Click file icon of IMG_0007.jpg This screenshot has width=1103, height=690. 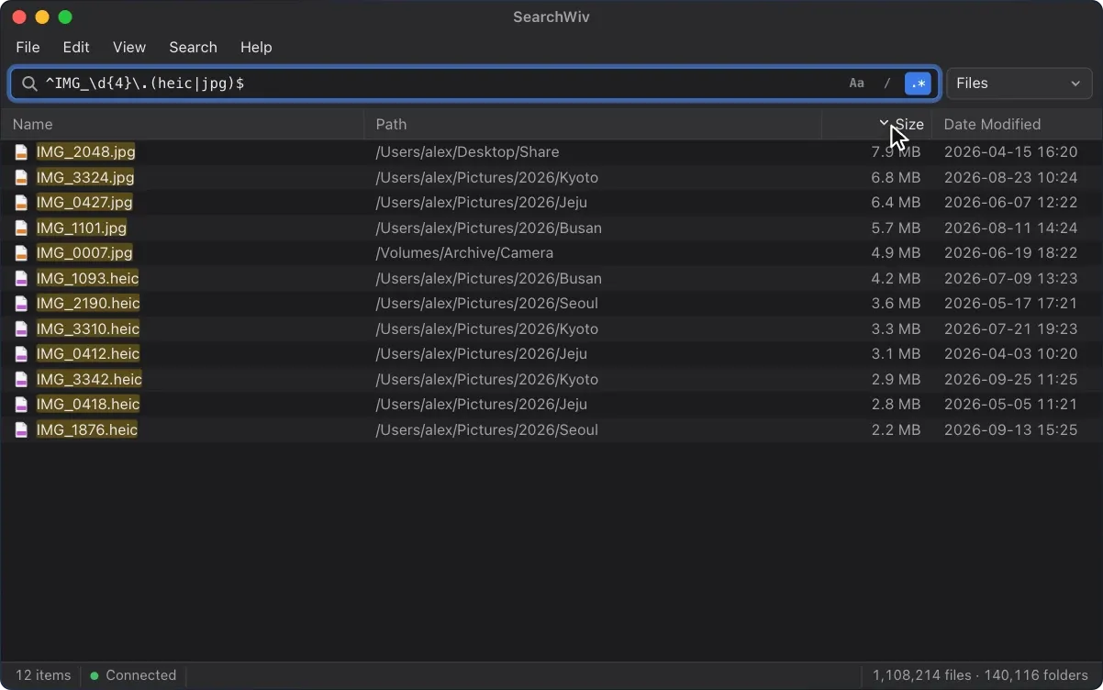point(21,253)
